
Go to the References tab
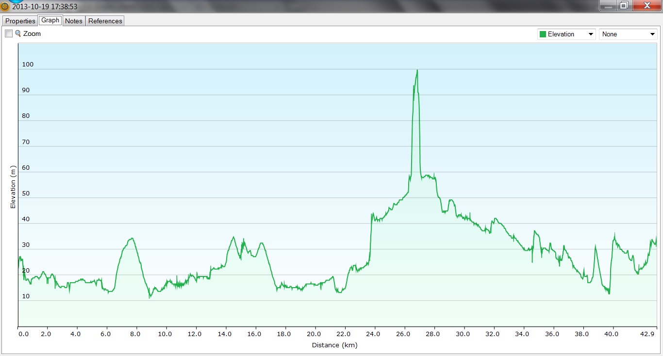105,21
